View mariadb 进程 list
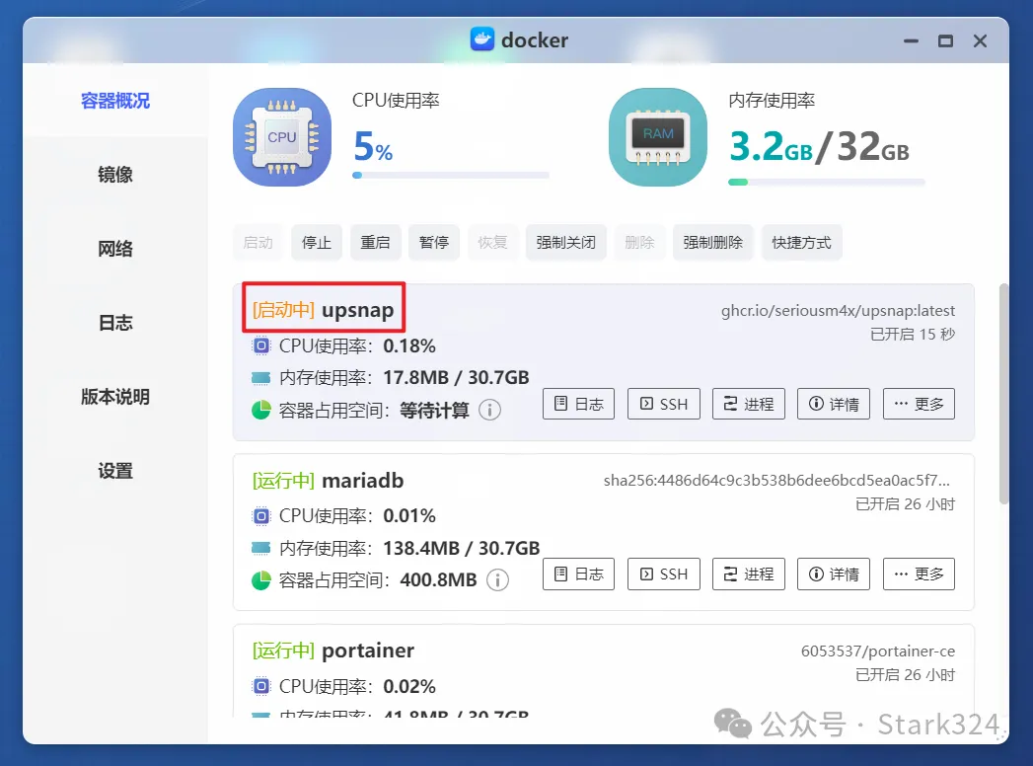1033x766 pixels. [749, 574]
